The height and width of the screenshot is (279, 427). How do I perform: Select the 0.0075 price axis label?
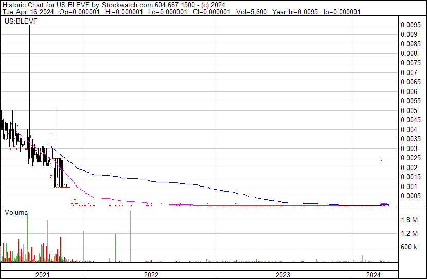click(411, 63)
